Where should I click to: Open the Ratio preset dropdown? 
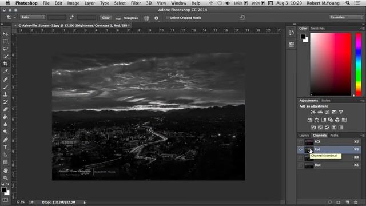[x=33, y=17]
